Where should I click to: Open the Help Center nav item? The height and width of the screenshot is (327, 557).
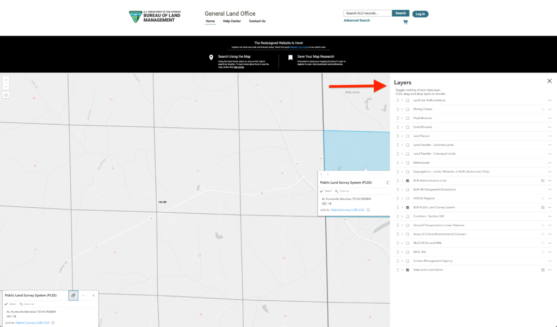point(232,21)
